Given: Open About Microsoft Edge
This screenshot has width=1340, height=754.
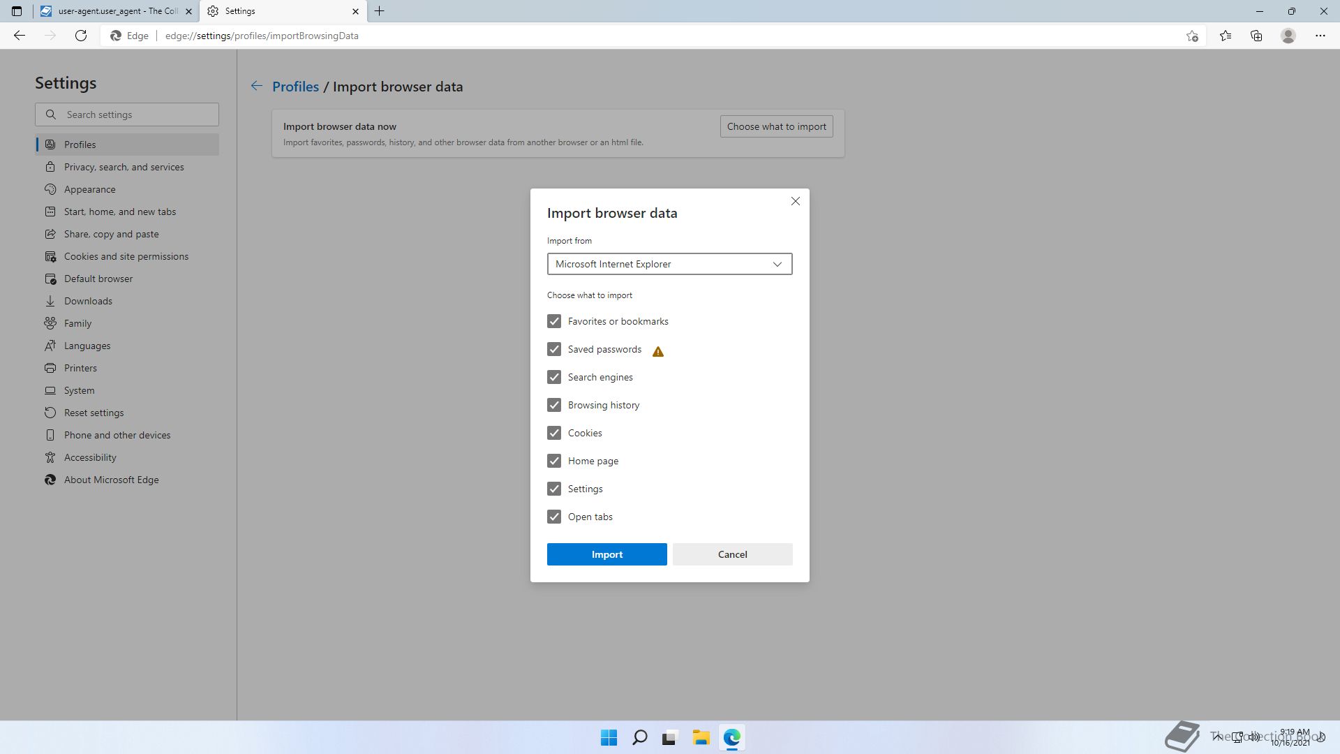Looking at the screenshot, I should (x=127, y=480).
